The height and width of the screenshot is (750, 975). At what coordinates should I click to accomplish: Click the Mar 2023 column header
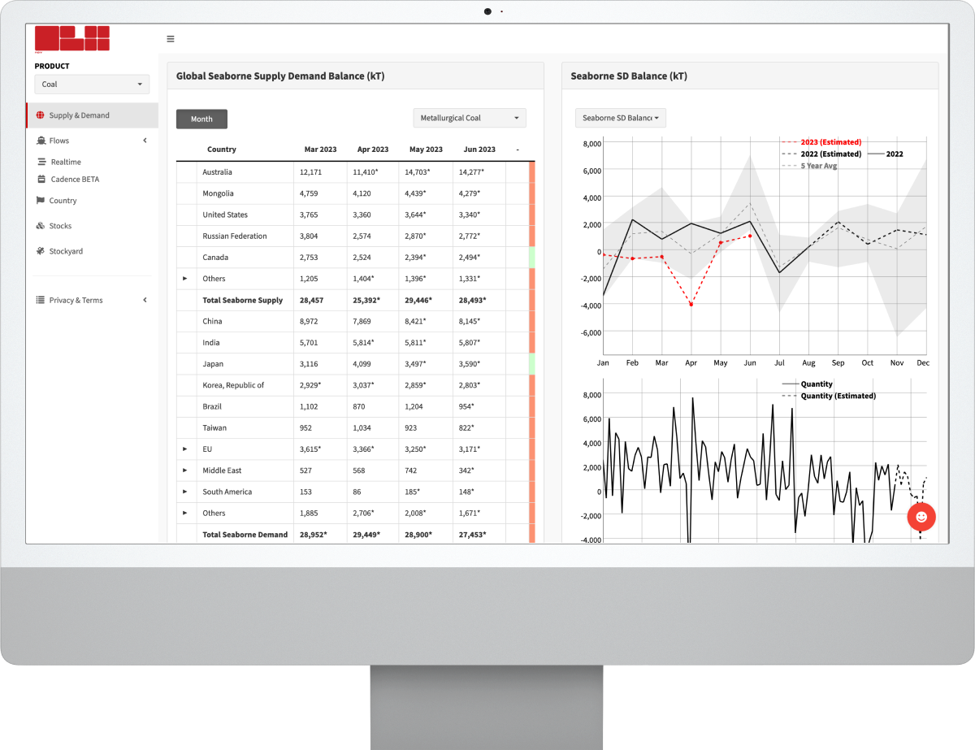pos(320,150)
